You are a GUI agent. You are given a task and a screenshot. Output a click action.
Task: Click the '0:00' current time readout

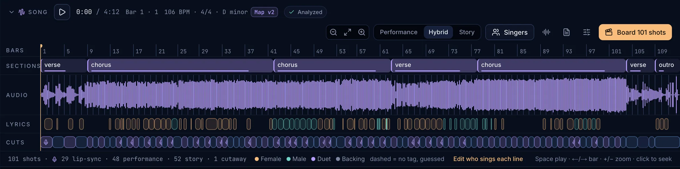[84, 12]
